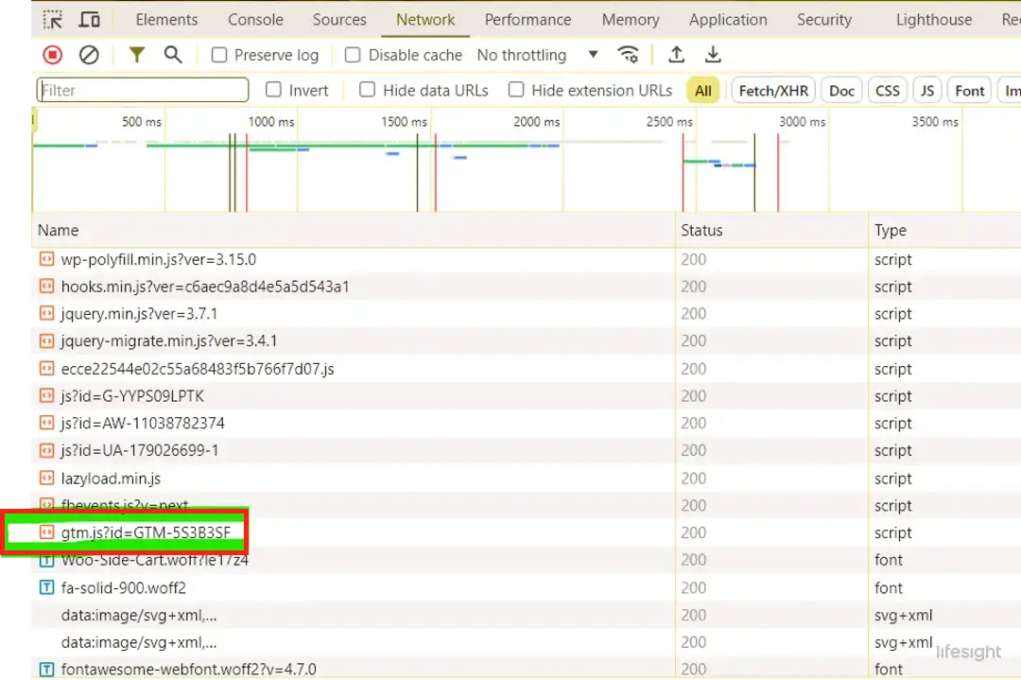
Task: Click the 2500 ms timeline overview marker
Action: 669,122
